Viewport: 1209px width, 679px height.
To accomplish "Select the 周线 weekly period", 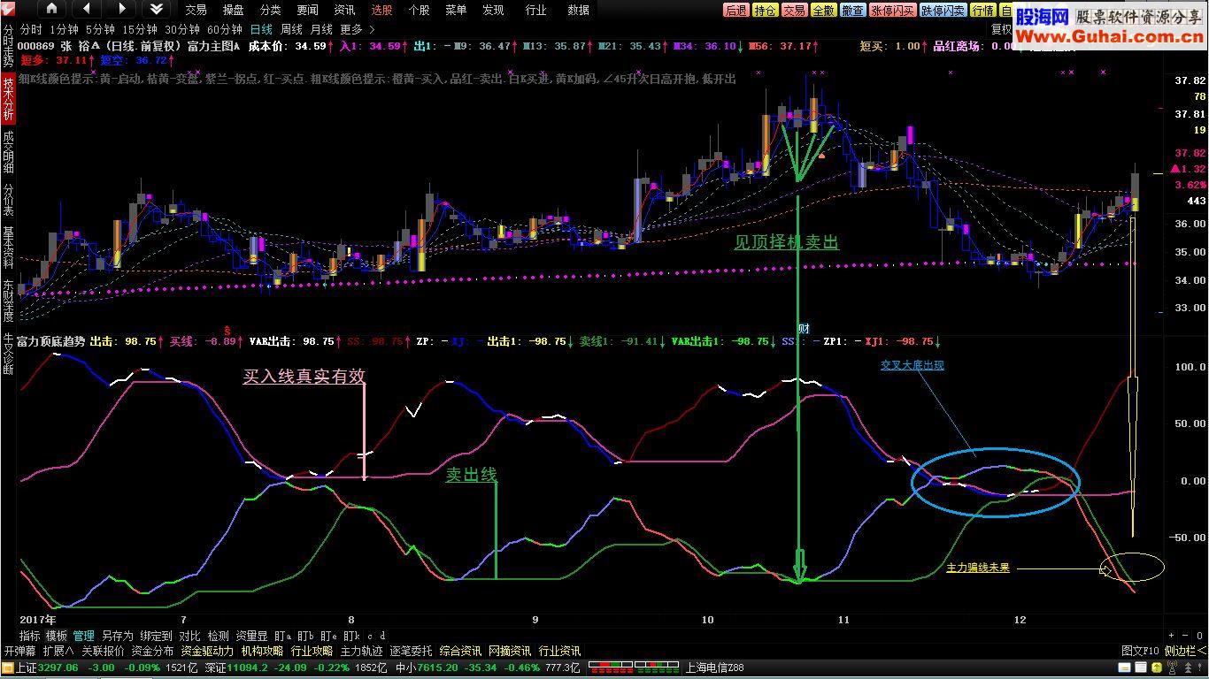I will [x=291, y=29].
